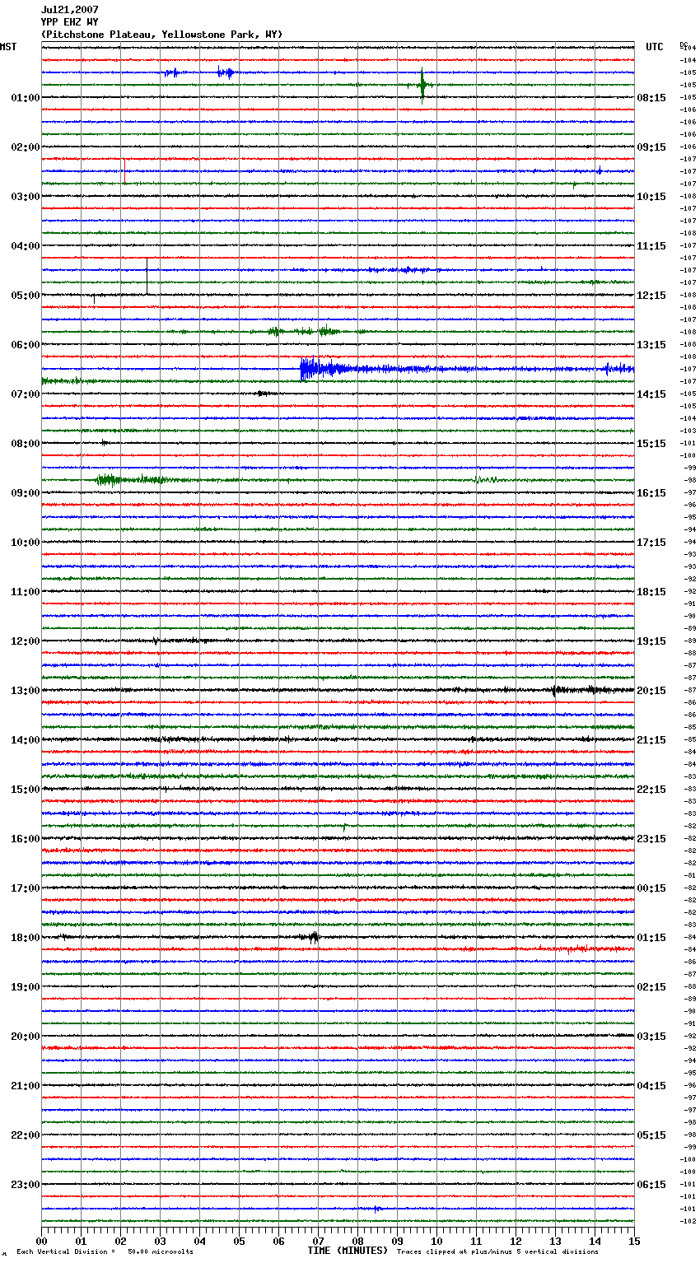The width and height of the screenshot is (700, 1263).
Task: Select the 02:00 MST time label
Action: click(x=25, y=147)
